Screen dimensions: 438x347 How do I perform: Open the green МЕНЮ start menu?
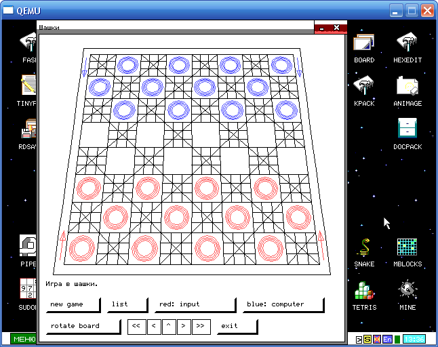click(23, 339)
